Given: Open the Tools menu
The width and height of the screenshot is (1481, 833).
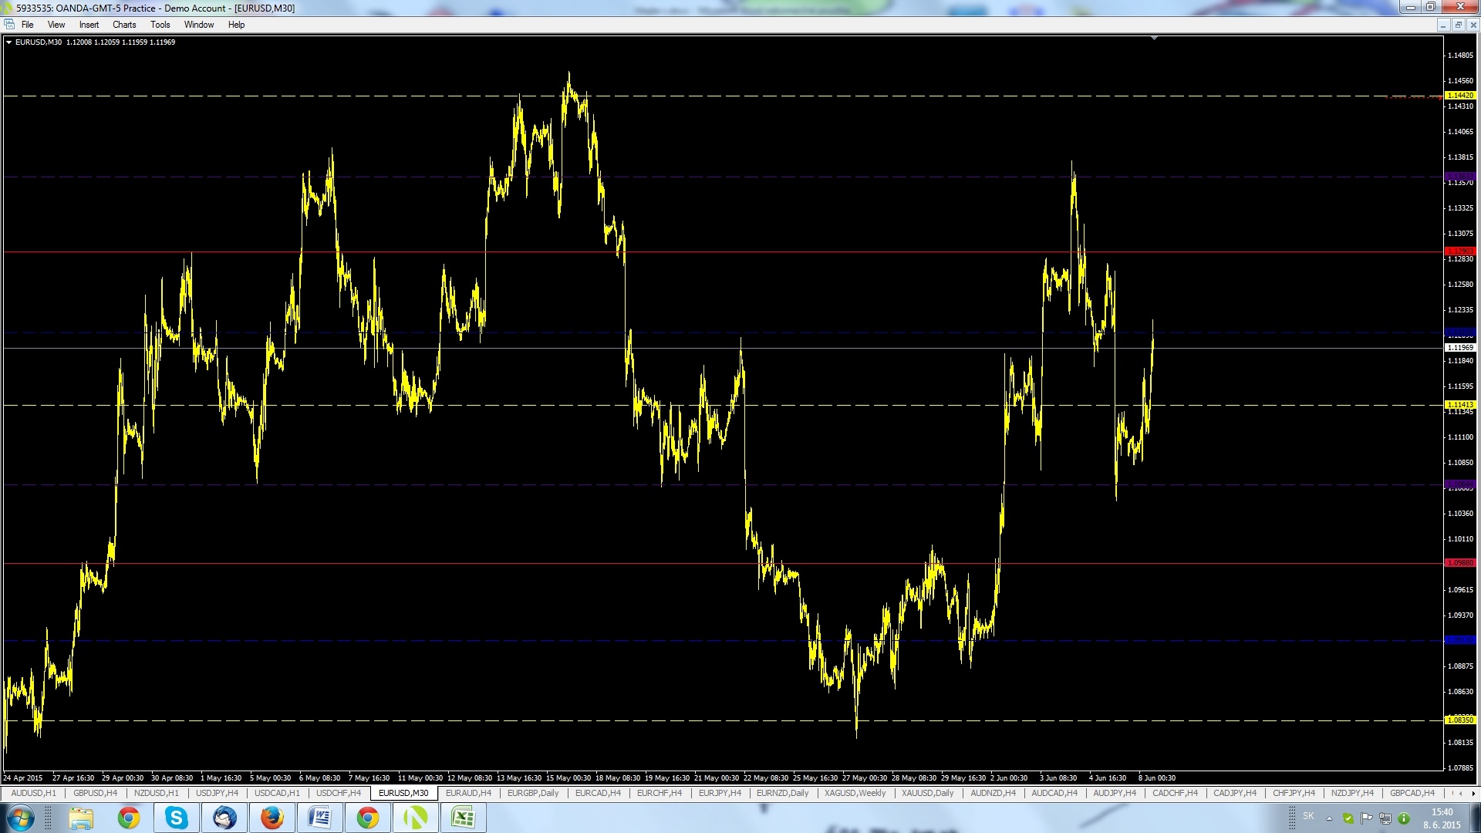Looking at the screenshot, I should click(160, 25).
